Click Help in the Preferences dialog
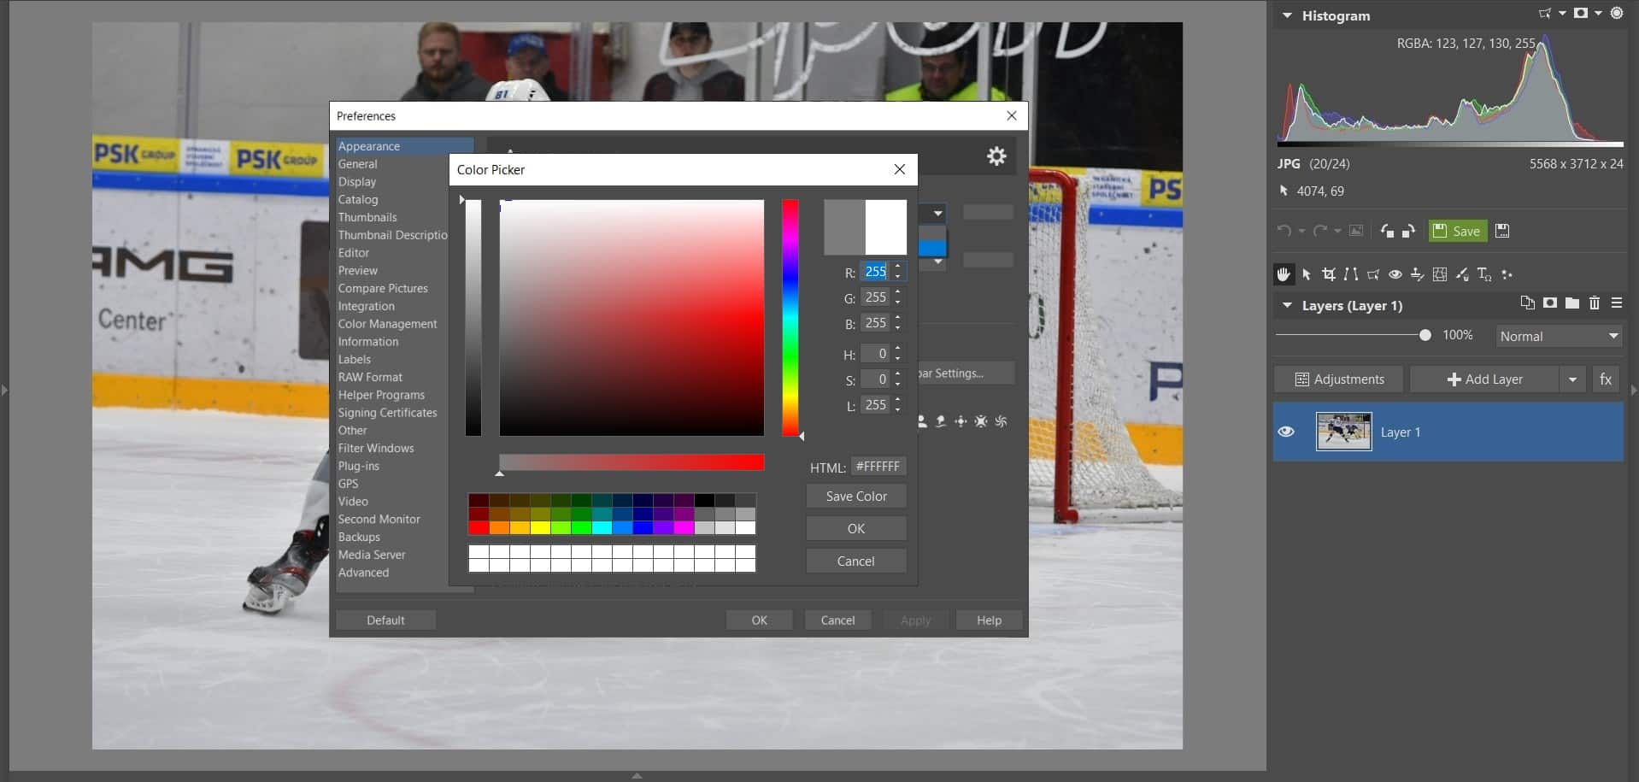The height and width of the screenshot is (782, 1639). 989,620
